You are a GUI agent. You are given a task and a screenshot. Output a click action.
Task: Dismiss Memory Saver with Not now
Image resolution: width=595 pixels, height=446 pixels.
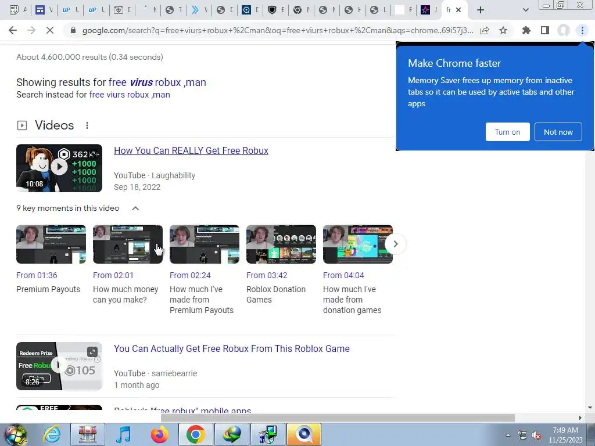point(558,132)
